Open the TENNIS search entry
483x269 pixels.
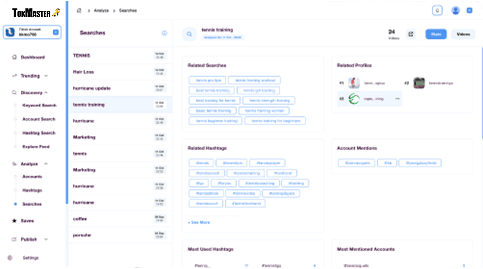pos(120,55)
